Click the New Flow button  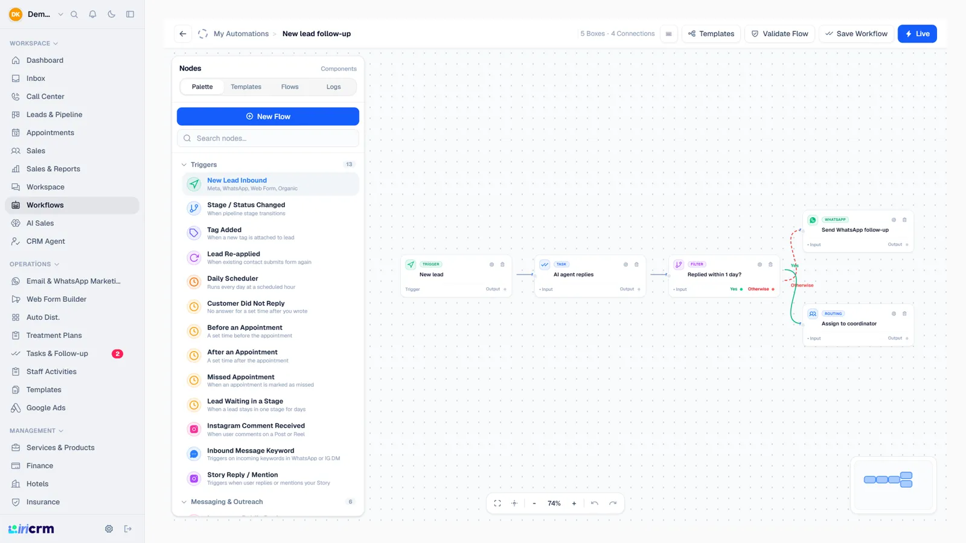point(268,116)
